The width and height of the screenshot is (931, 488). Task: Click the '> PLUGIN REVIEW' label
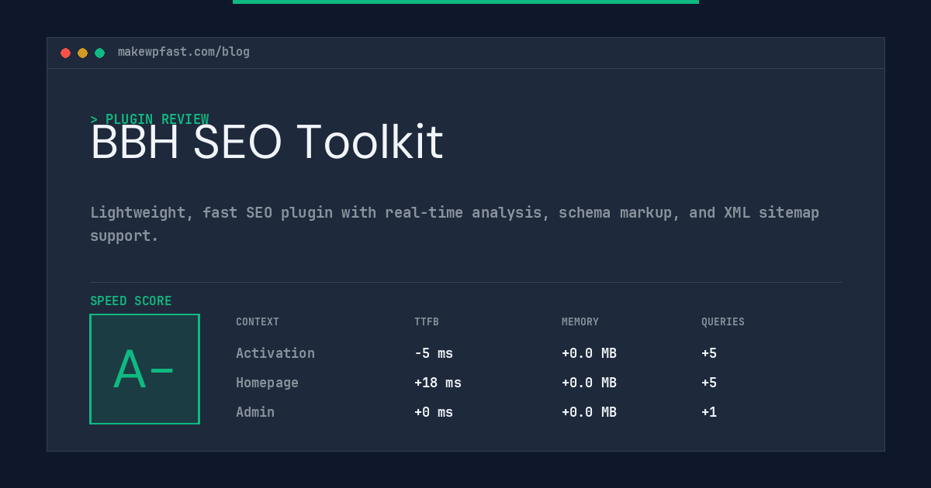click(150, 119)
